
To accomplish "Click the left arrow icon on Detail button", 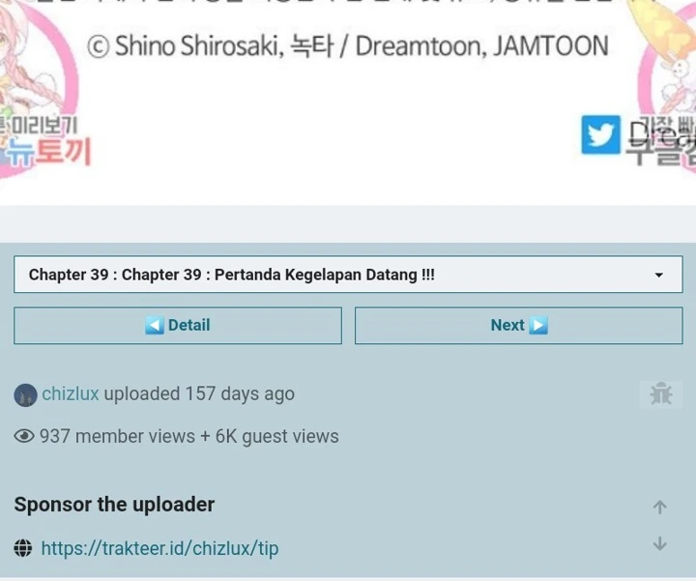I will tap(155, 326).
